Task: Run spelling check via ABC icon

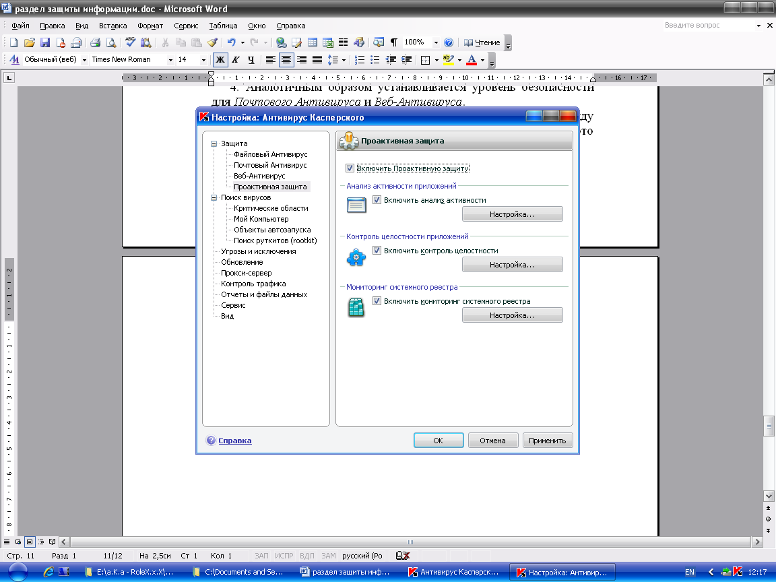Action: [x=130, y=42]
